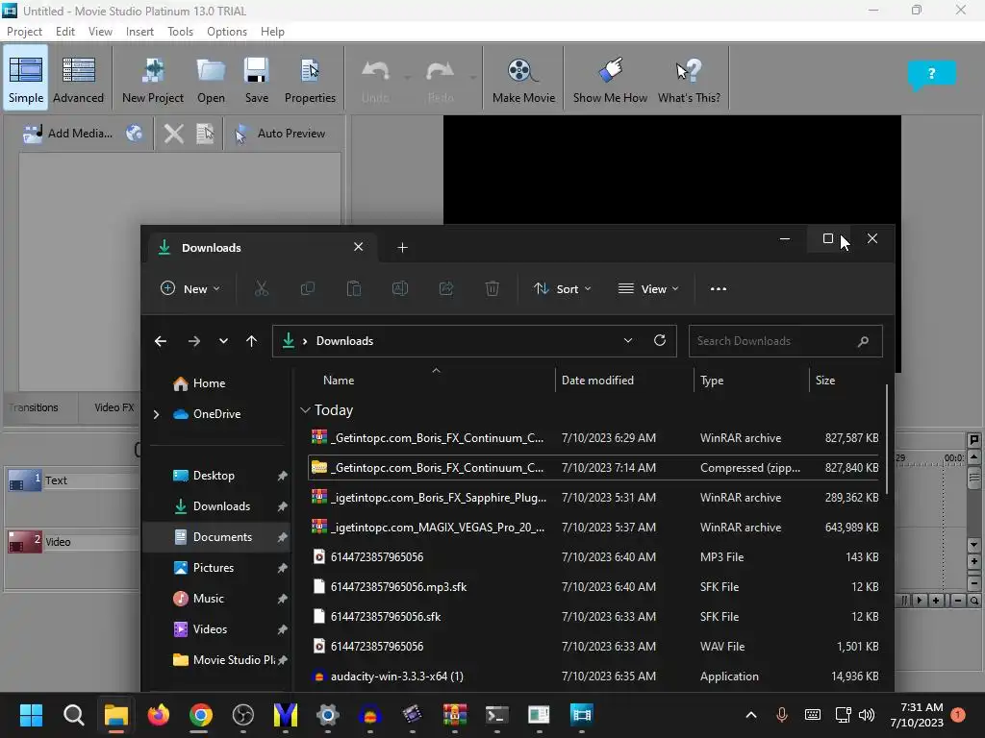Open the View dropdown in Explorer

(648, 288)
